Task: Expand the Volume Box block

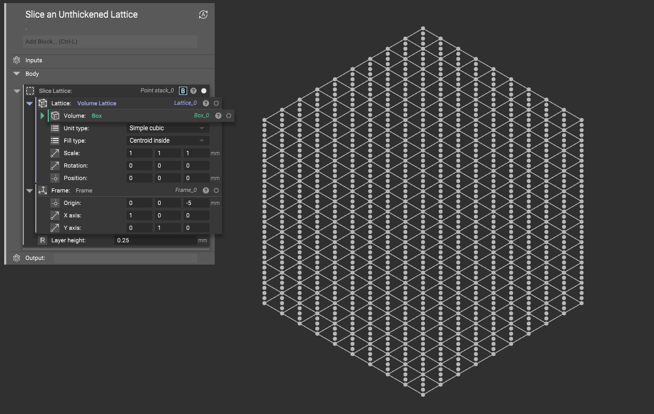Action: pyautogui.click(x=43, y=116)
